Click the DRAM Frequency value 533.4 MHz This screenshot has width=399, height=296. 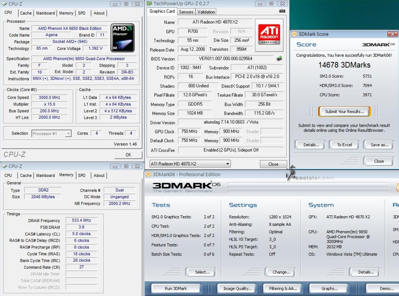[81, 221]
